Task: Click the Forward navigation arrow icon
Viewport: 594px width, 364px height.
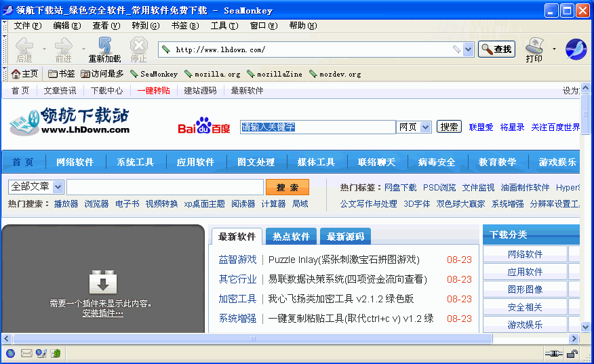Action: click(x=63, y=46)
